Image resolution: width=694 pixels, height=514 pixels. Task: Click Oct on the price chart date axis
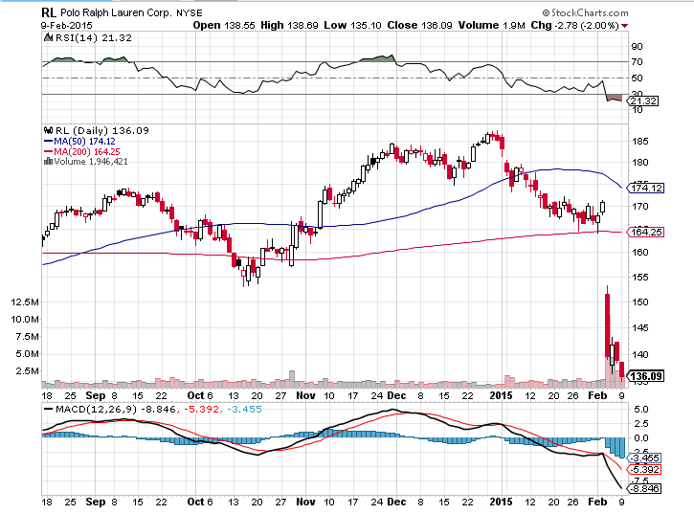coord(195,395)
